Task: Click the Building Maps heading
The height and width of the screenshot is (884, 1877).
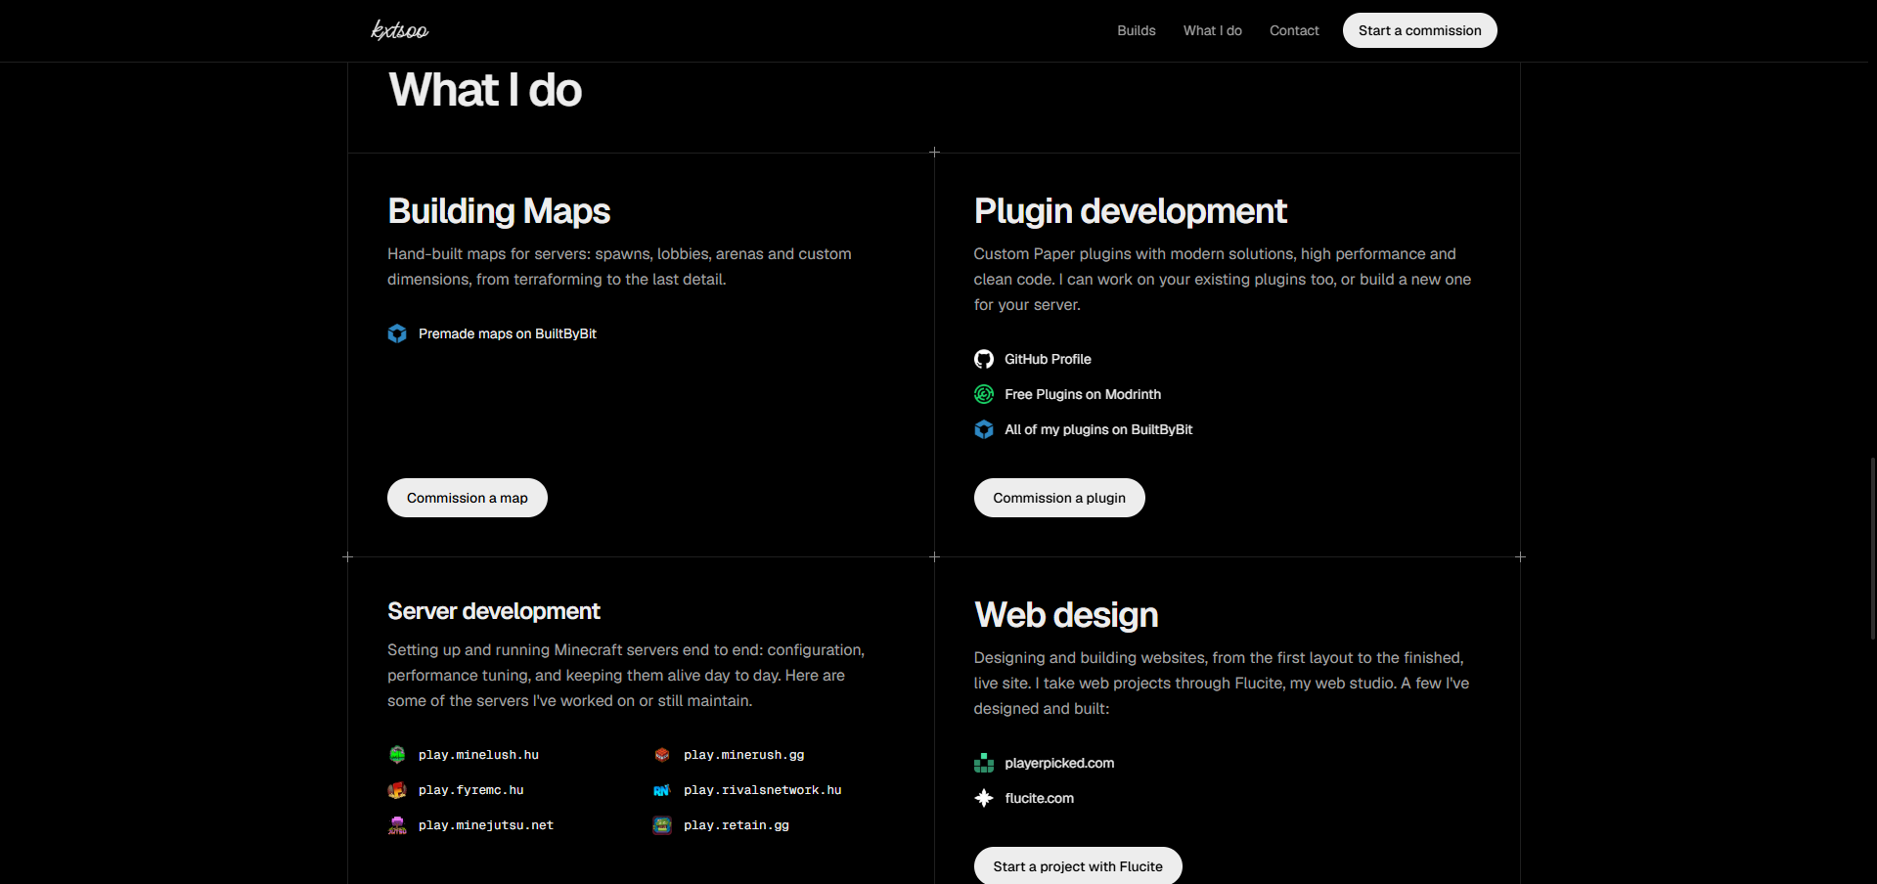Action: (x=499, y=210)
